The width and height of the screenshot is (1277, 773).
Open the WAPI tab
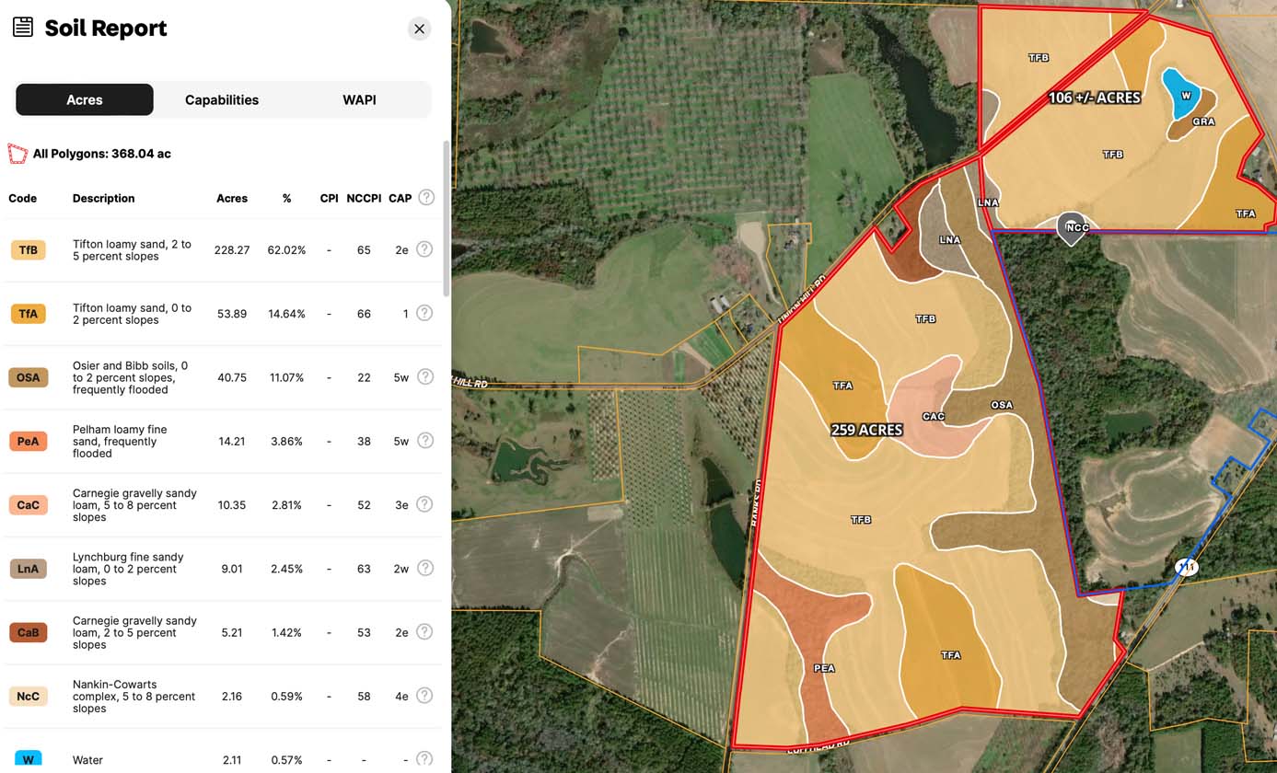tap(359, 99)
